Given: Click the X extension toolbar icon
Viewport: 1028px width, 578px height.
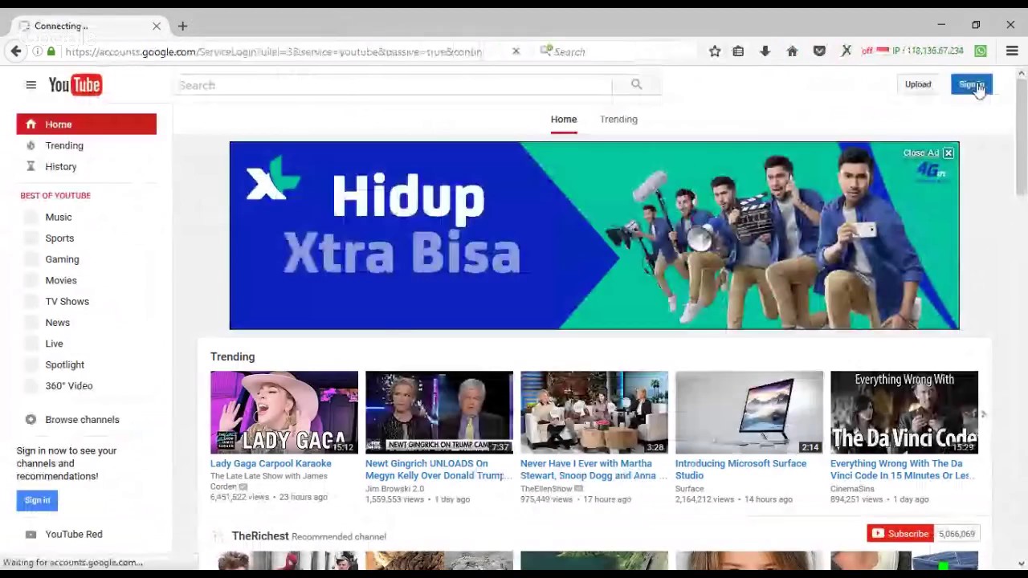Looking at the screenshot, I should click(x=846, y=51).
